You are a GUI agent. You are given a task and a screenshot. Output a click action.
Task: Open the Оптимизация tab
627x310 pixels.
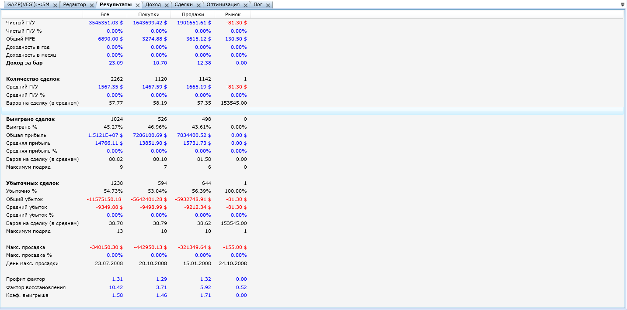click(x=223, y=5)
